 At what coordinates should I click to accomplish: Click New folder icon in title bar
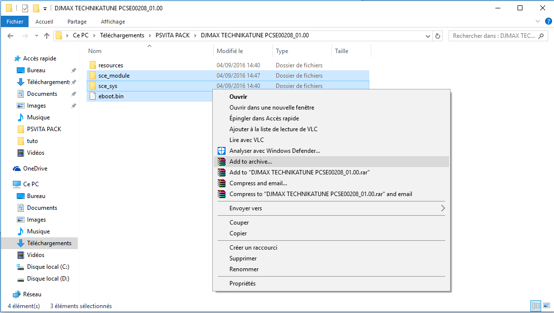(x=35, y=8)
